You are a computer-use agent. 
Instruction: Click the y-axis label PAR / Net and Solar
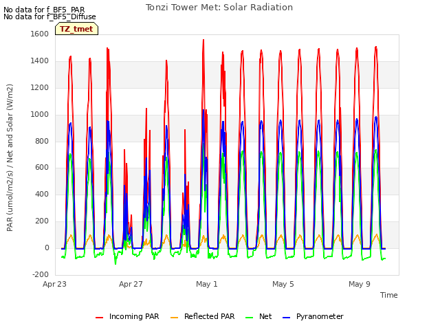10,157
